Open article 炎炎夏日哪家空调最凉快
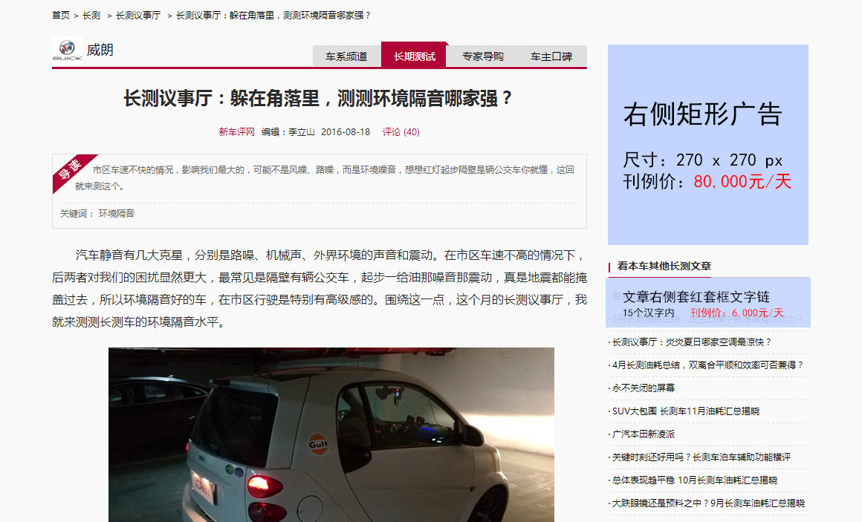862x522 pixels. pyautogui.click(x=692, y=342)
